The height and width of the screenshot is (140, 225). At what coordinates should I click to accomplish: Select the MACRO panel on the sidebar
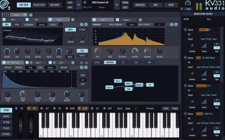coord(6,116)
